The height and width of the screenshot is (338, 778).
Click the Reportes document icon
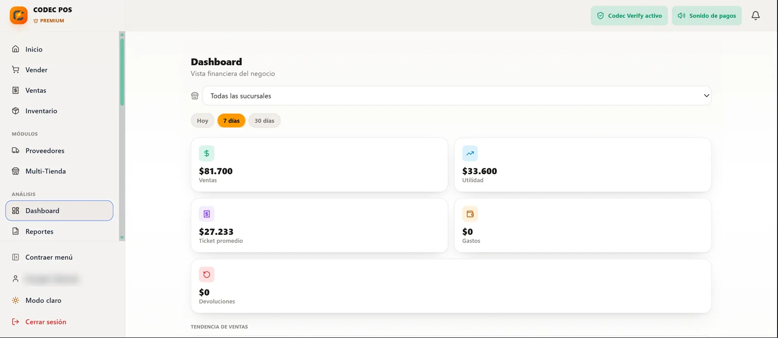(16, 231)
